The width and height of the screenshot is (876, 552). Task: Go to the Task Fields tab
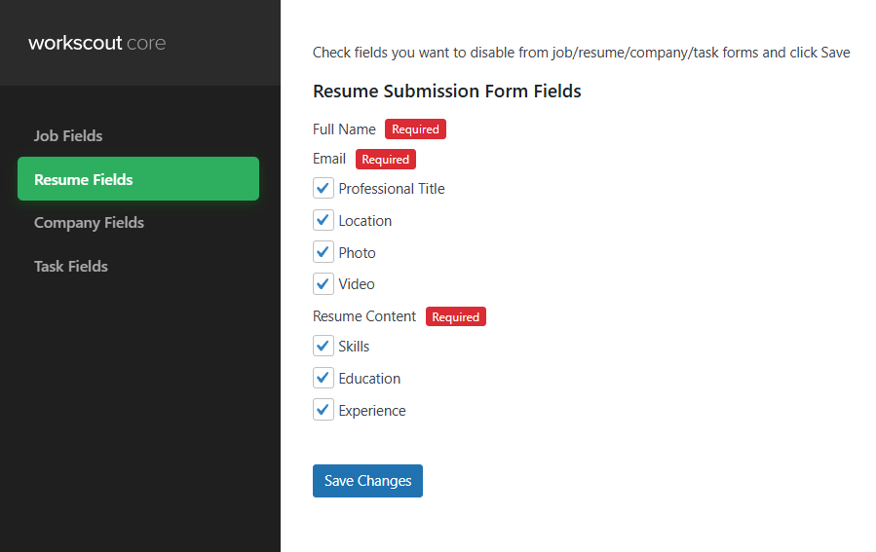click(x=71, y=266)
